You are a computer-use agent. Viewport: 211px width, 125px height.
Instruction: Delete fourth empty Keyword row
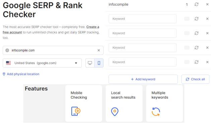tap(207, 62)
